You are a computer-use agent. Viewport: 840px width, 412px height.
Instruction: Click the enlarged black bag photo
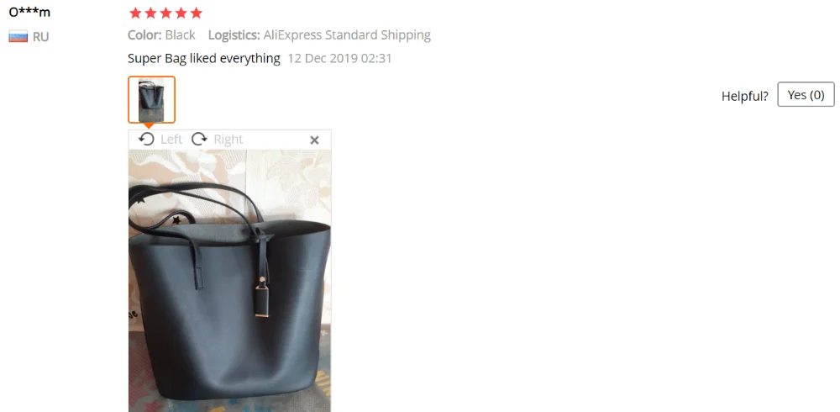230,281
